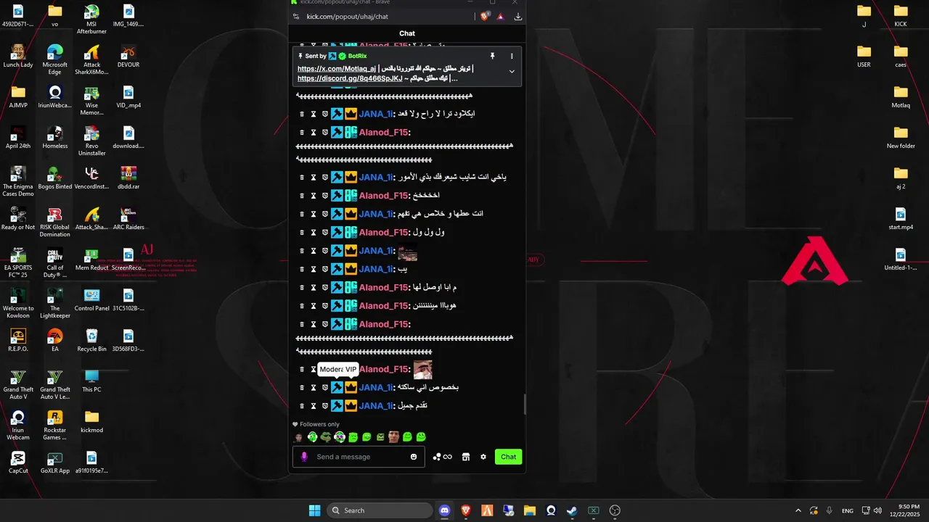Select Grand Theft Auto V desktop icon

click(x=18, y=385)
